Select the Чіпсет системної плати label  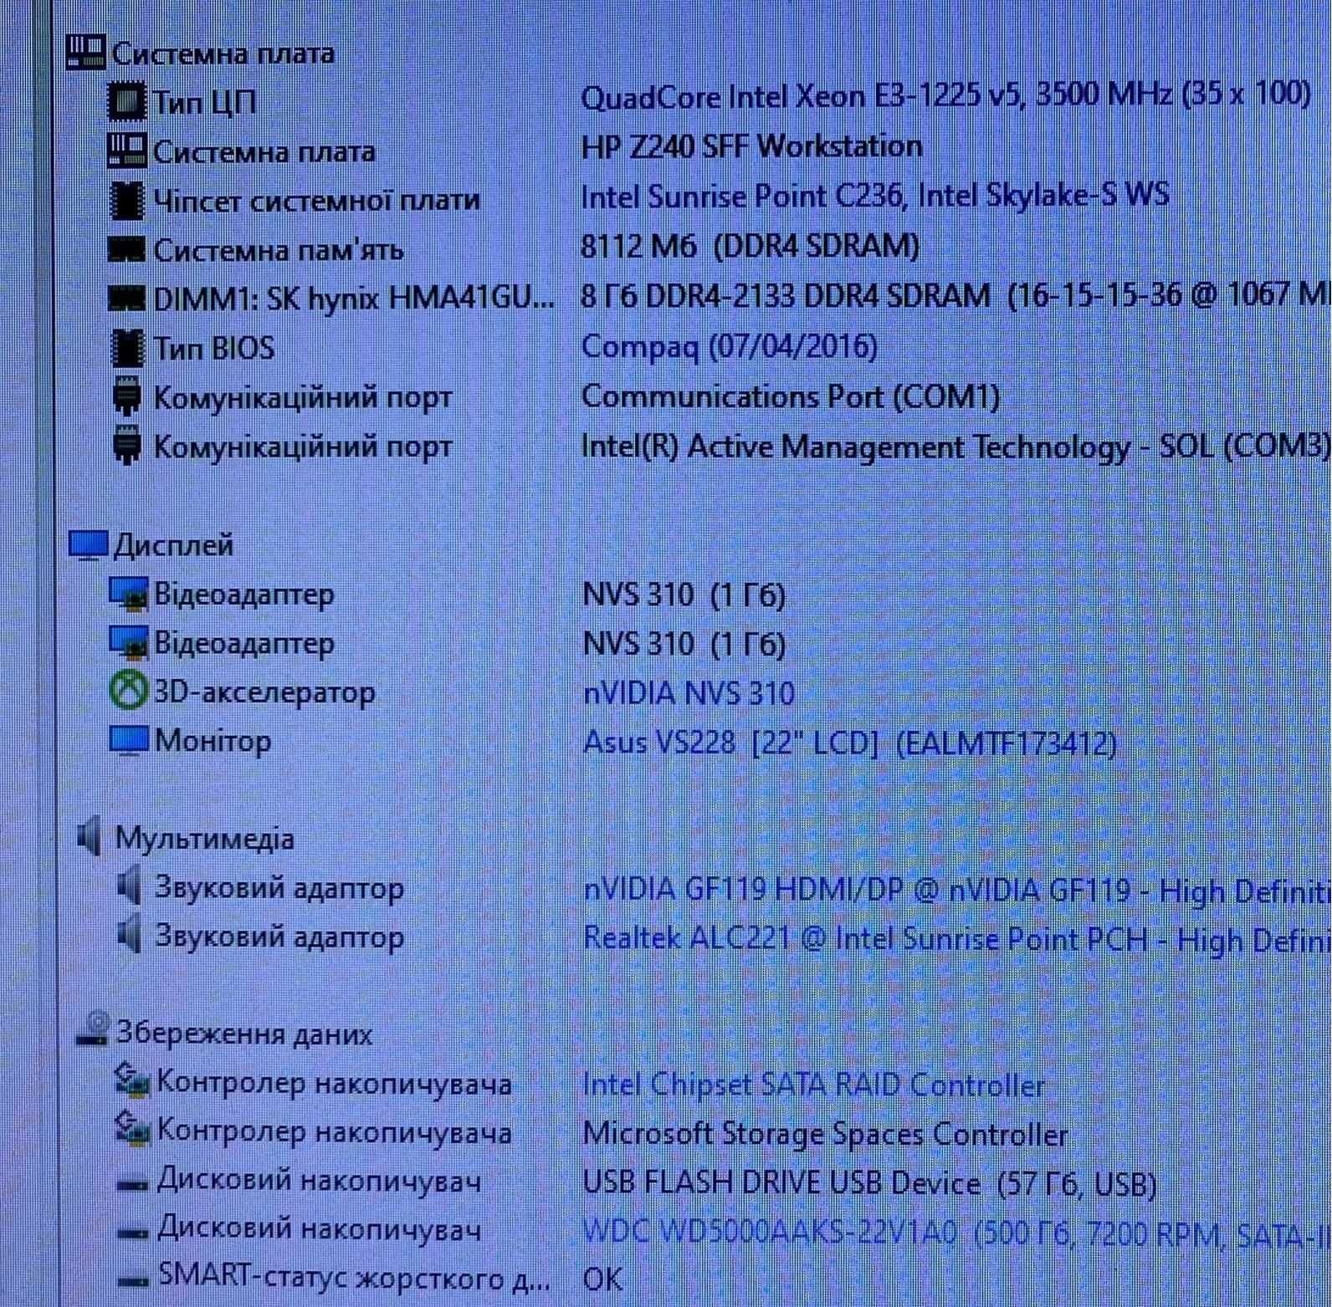pyautogui.click(x=316, y=201)
